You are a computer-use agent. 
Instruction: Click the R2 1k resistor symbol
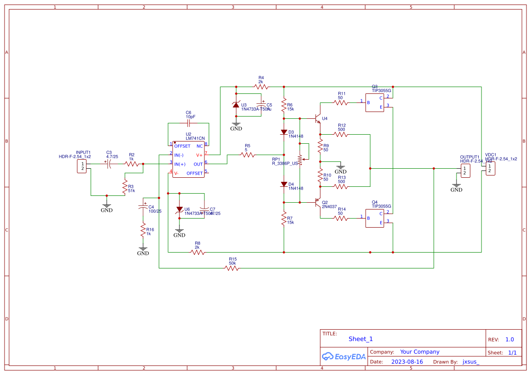pyautogui.click(x=132, y=164)
